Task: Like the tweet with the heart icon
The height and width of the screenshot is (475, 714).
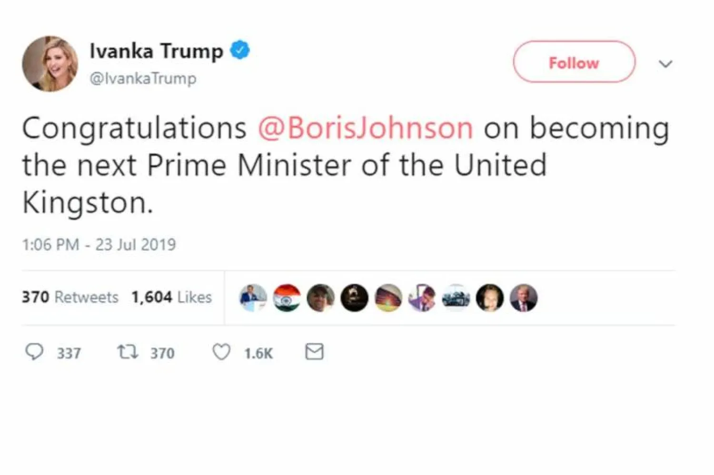Action: 221,352
